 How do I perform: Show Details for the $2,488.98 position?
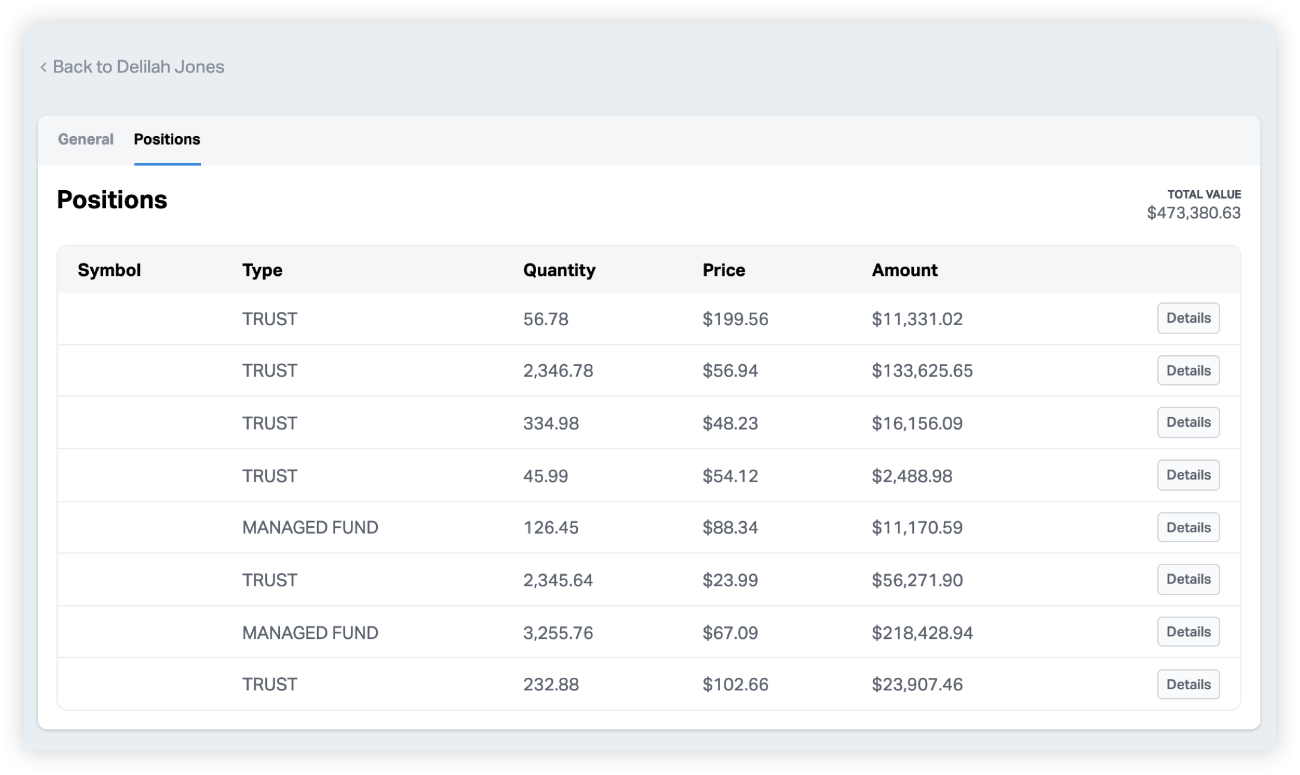pyautogui.click(x=1188, y=475)
